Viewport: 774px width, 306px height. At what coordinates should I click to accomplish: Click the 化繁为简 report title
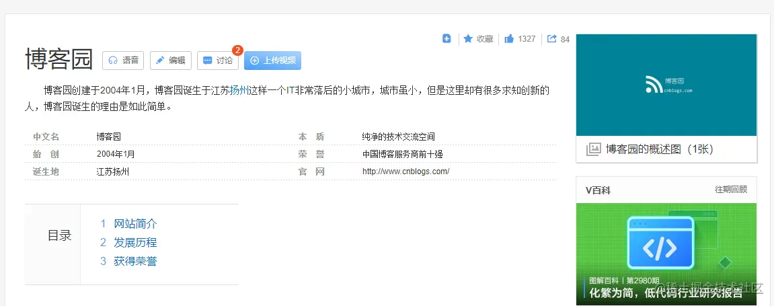(x=666, y=293)
